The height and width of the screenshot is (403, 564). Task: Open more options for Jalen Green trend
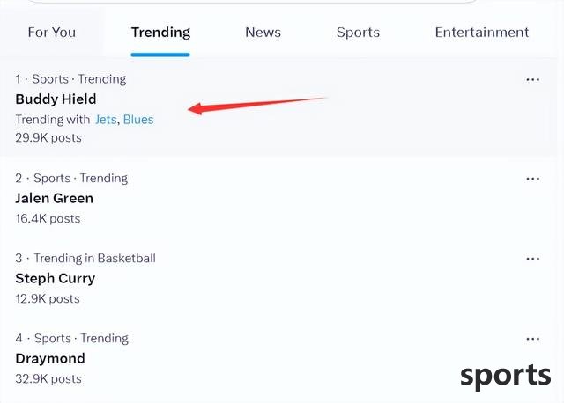(x=532, y=179)
